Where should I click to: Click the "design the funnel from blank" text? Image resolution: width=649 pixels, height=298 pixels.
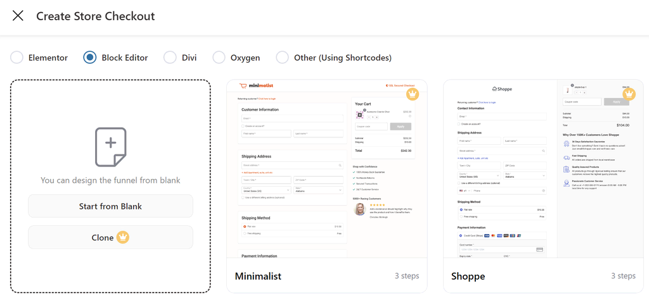click(110, 180)
